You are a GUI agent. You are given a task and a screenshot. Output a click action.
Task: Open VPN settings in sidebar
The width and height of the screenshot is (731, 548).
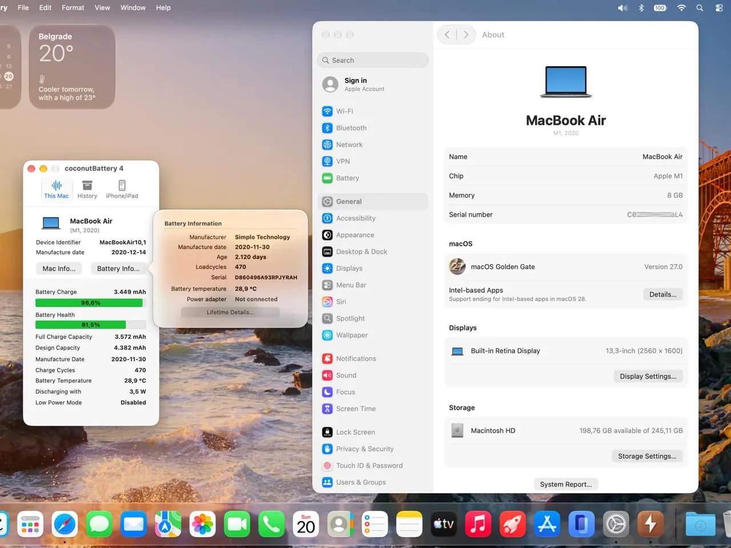coord(373,161)
